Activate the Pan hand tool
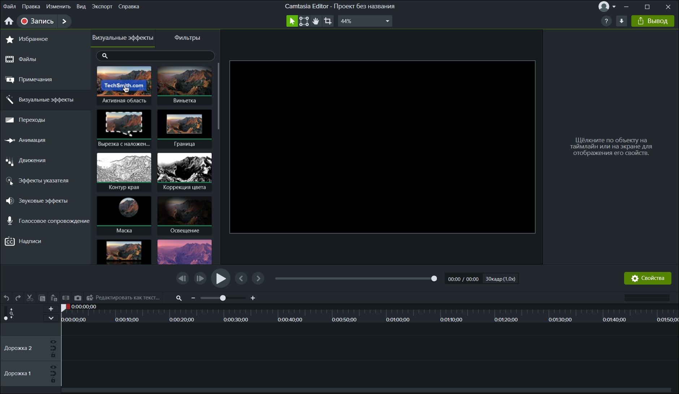 (316, 21)
